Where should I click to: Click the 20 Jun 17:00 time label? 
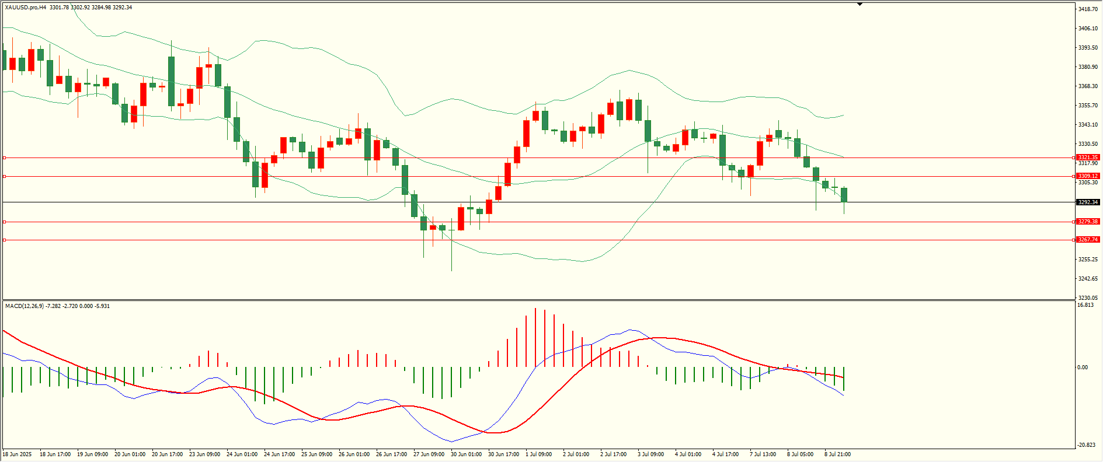pyautogui.click(x=168, y=454)
